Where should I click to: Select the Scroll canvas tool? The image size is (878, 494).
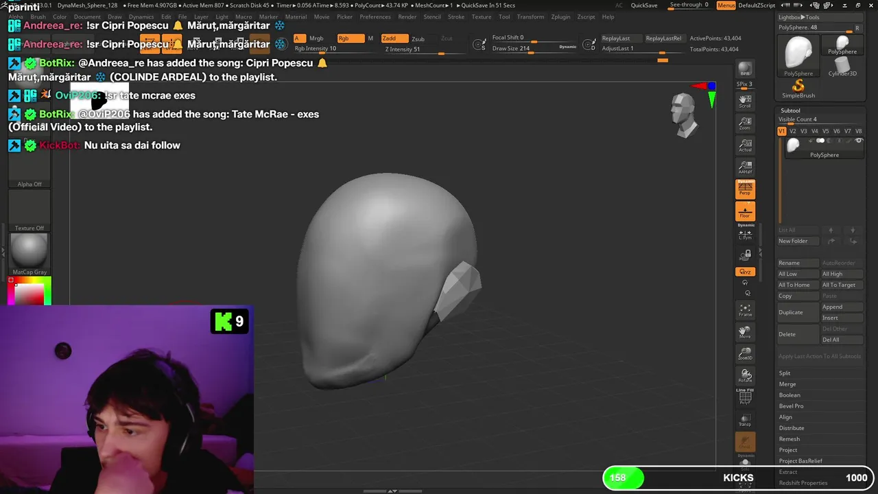(x=745, y=102)
